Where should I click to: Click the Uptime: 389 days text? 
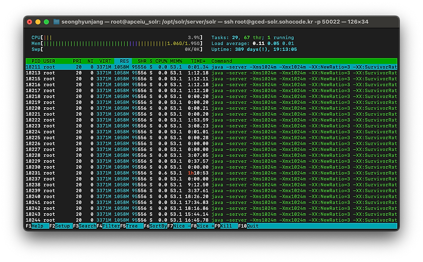click(254, 49)
